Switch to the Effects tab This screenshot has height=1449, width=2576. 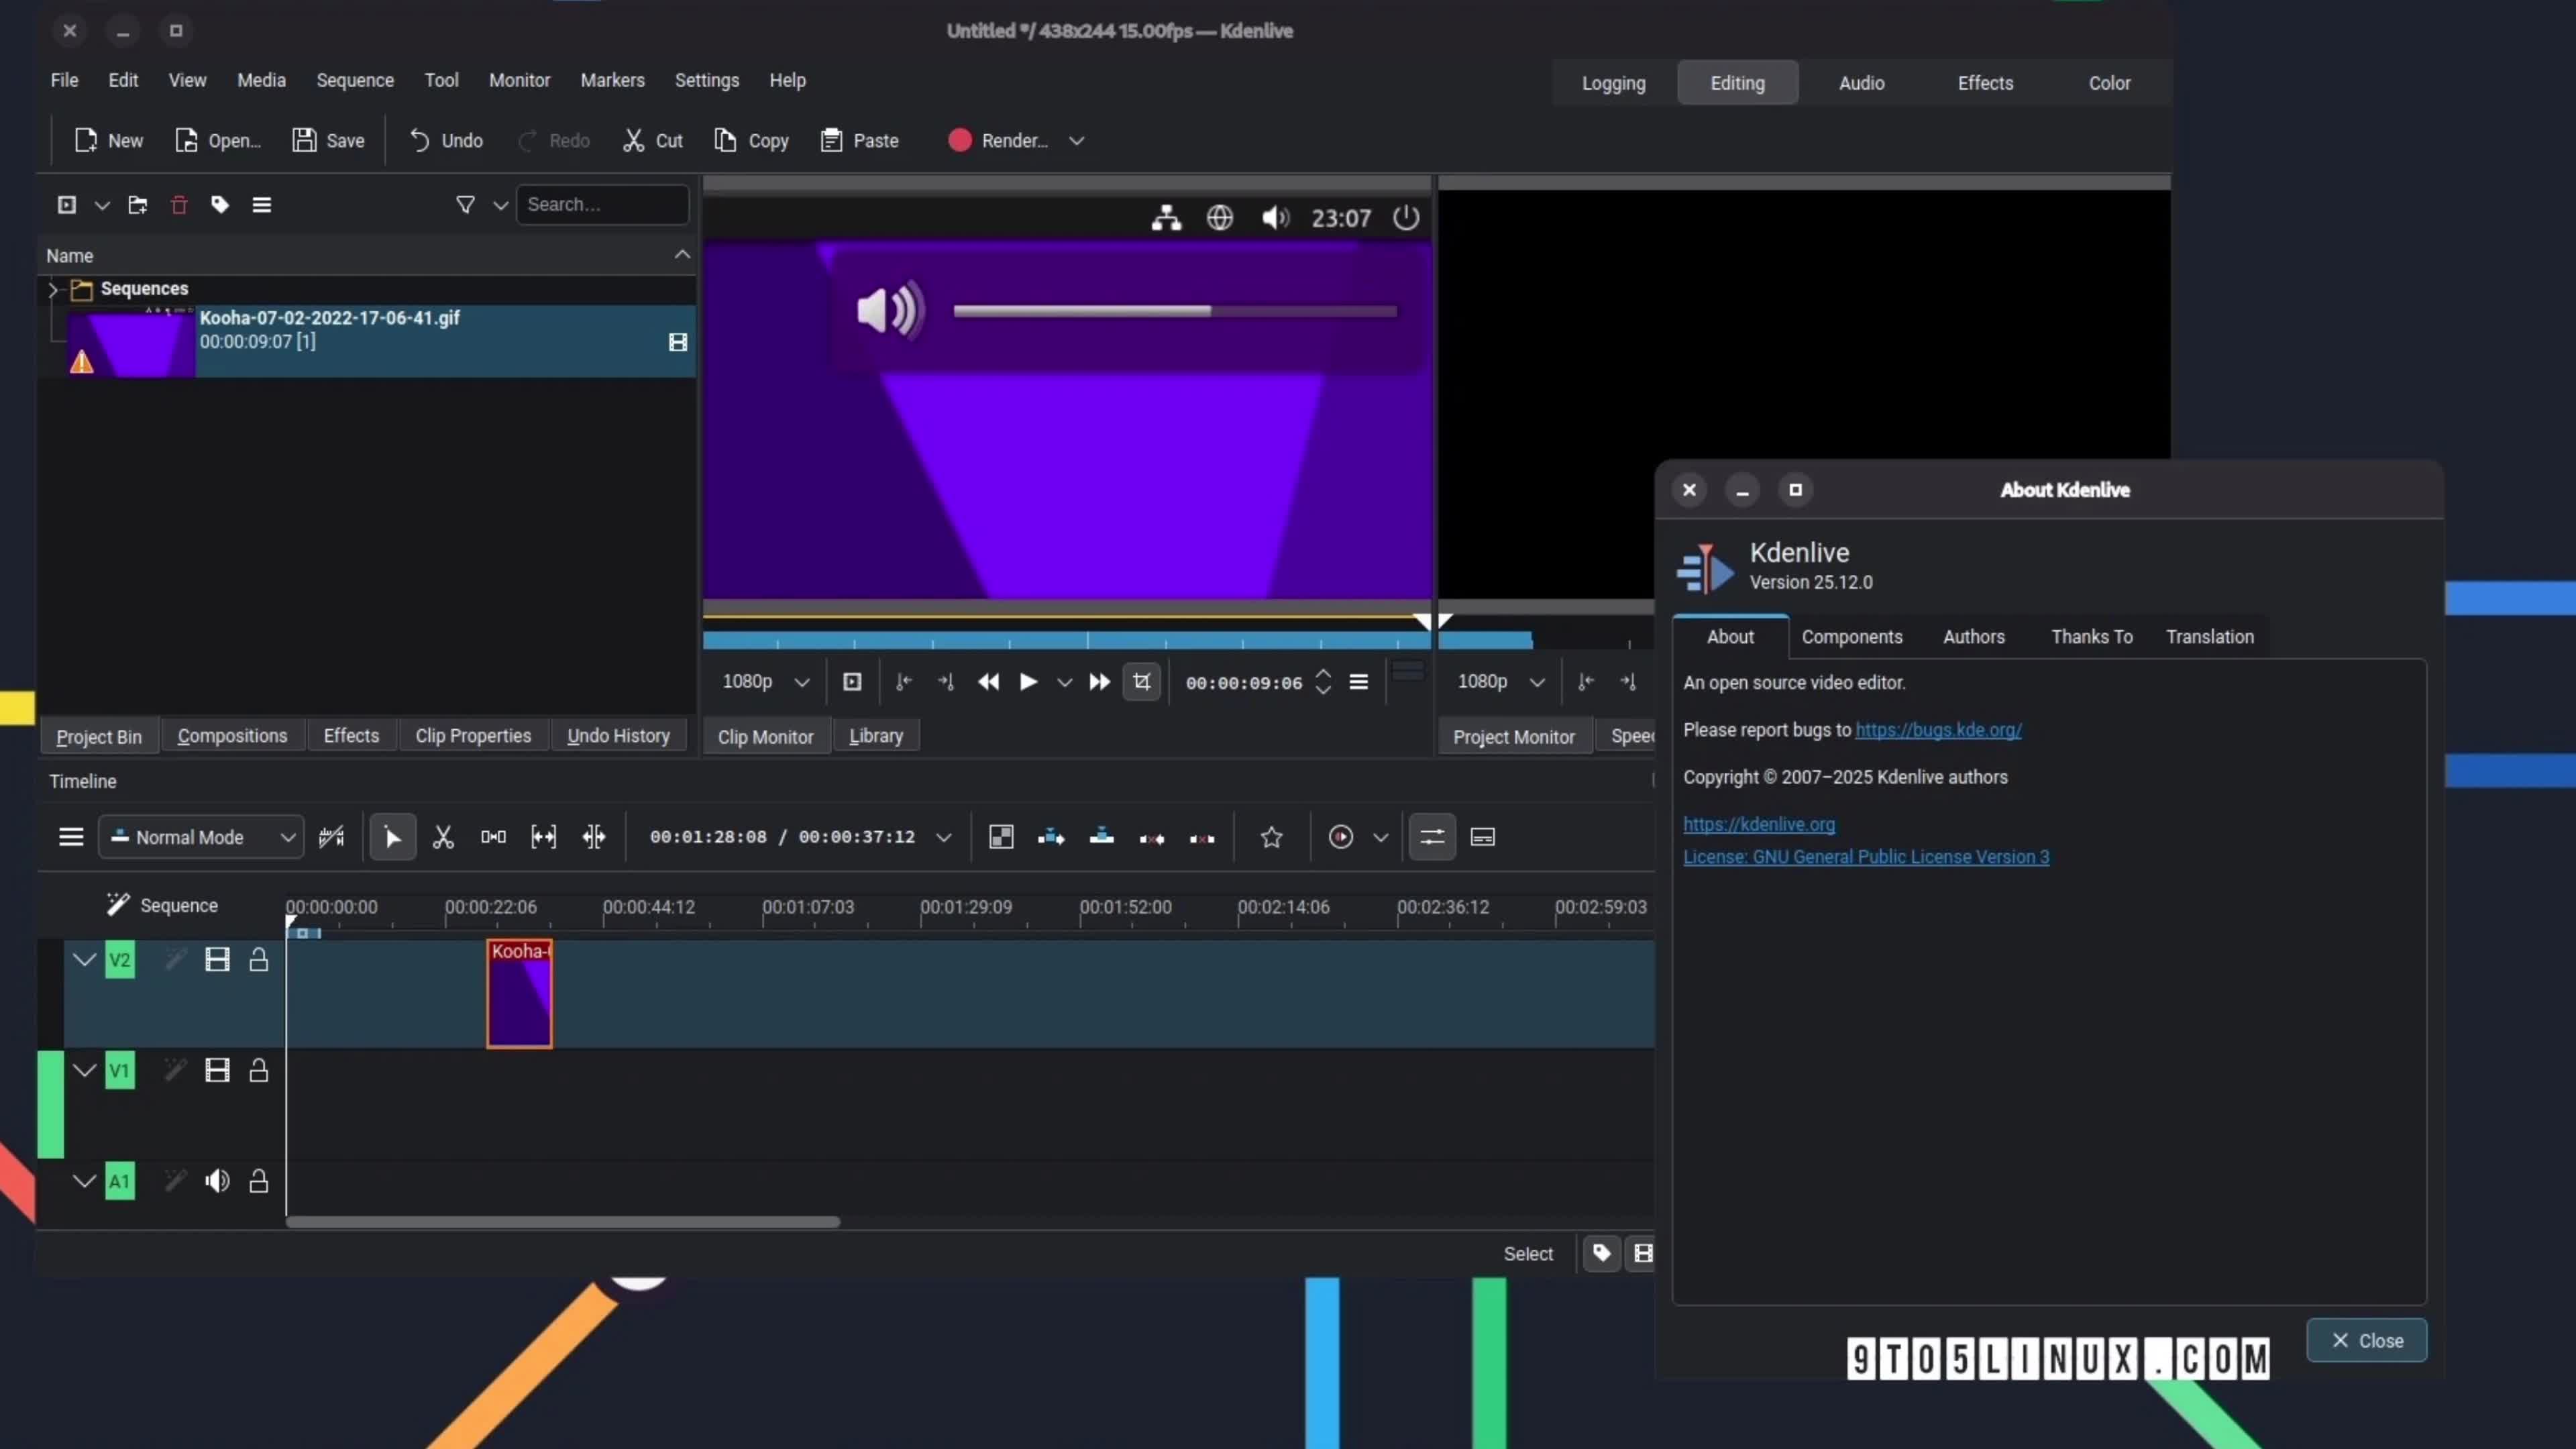tap(351, 735)
